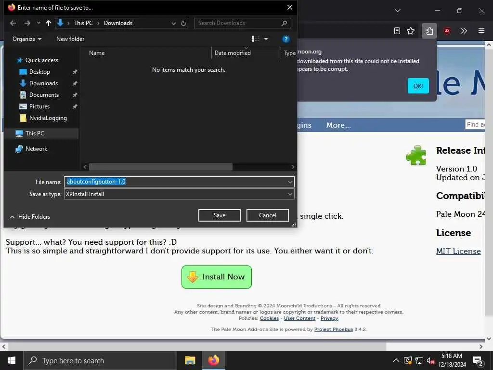Show hidden system tray icons
The image size is (493, 370).
point(396,360)
